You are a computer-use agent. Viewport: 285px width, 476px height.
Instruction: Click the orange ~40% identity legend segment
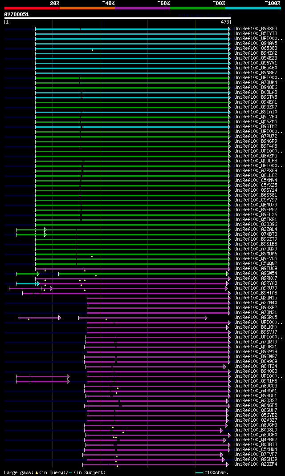point(87,8)
